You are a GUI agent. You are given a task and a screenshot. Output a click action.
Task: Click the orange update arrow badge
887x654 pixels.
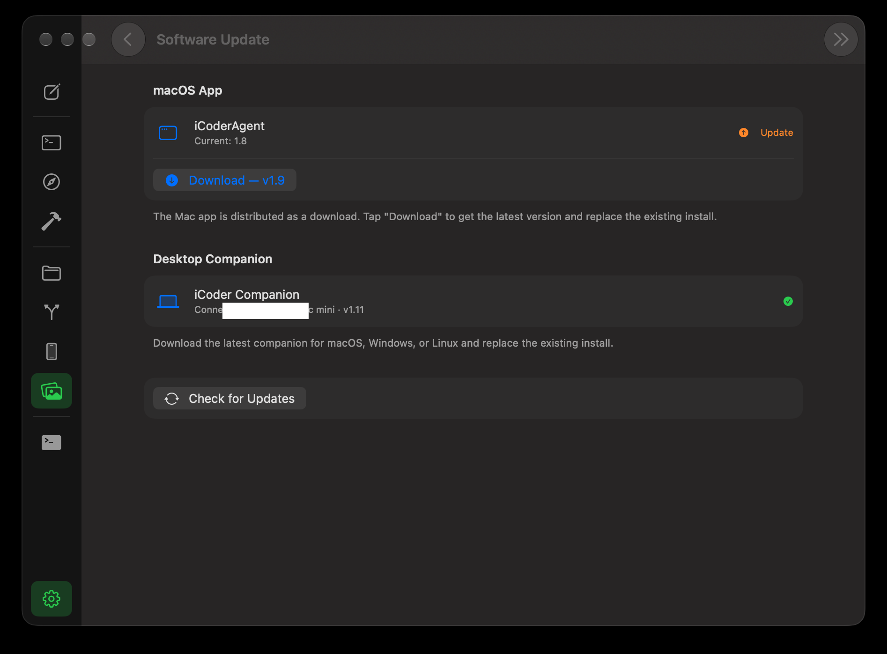click(744, 133)
